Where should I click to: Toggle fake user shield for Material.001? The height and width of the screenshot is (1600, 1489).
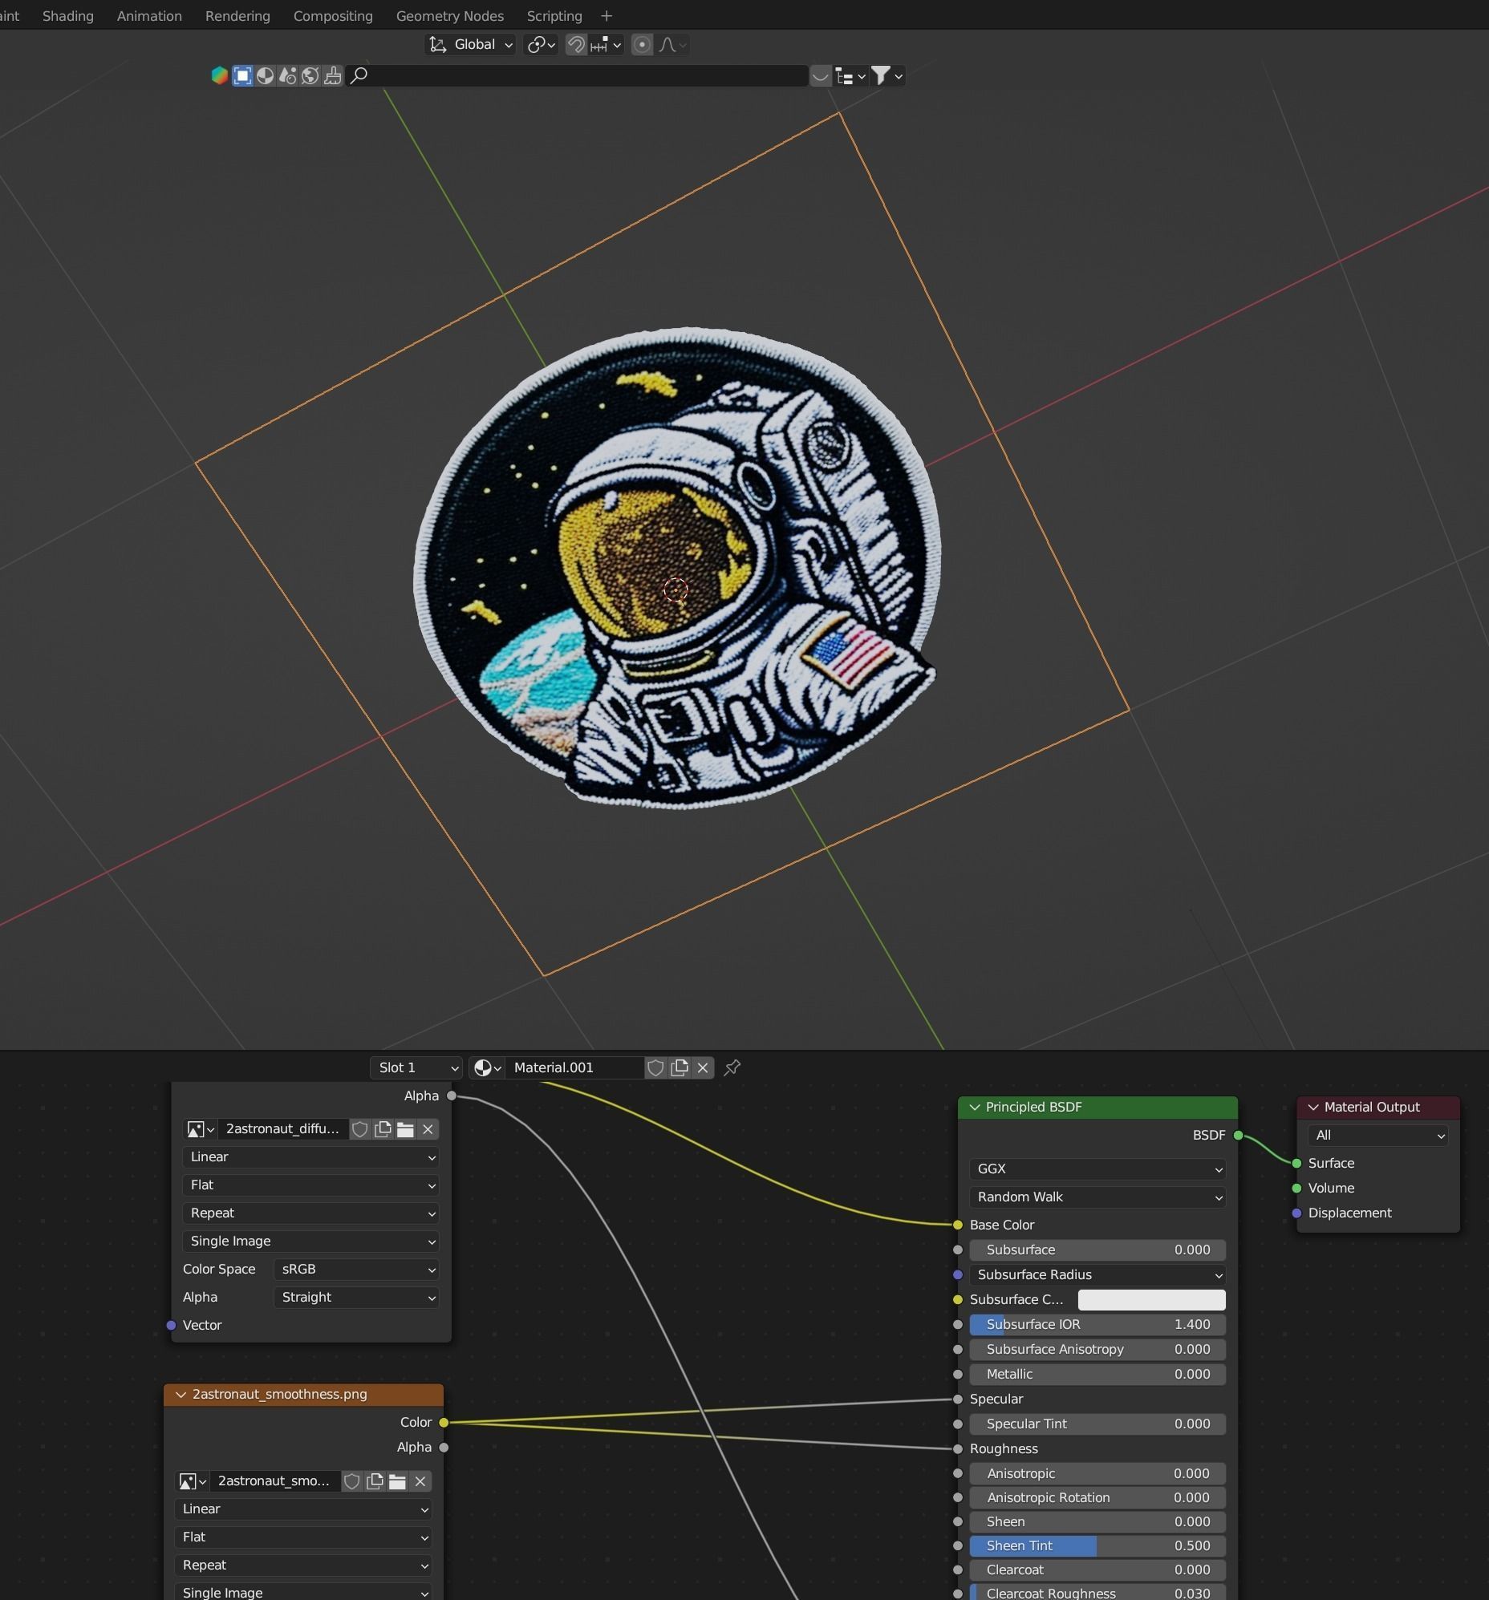[655, 1067]
